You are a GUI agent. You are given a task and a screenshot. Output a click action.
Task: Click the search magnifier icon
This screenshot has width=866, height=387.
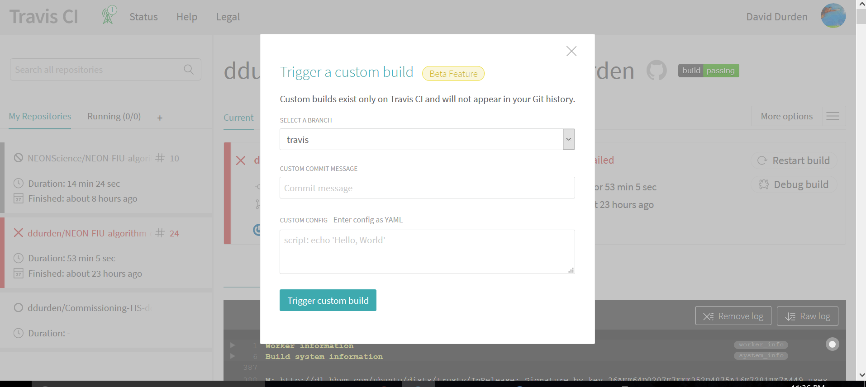189,70
